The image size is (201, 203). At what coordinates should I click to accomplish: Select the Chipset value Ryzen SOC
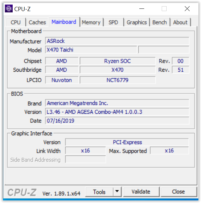pyautogui.click(x=118, y=61)
